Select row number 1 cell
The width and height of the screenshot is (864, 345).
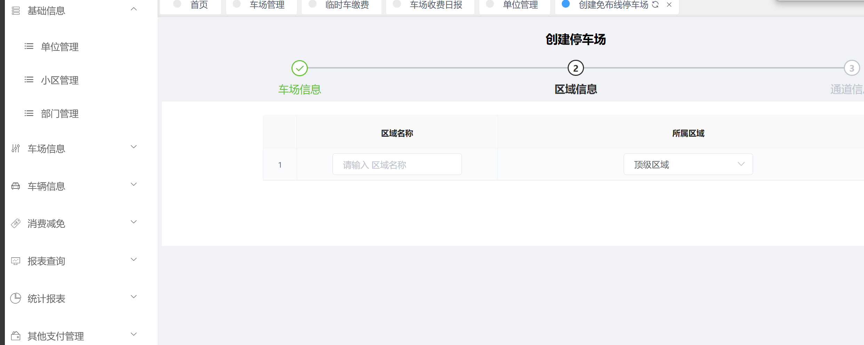click(x=280, y=165)
